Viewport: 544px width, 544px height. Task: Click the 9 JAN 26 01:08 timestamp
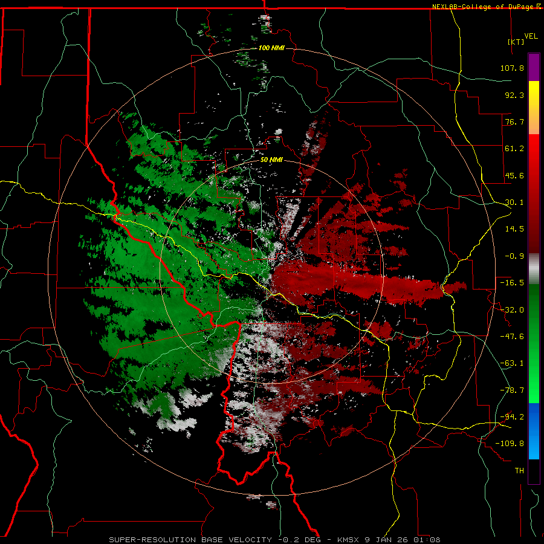tap(403, 540)
